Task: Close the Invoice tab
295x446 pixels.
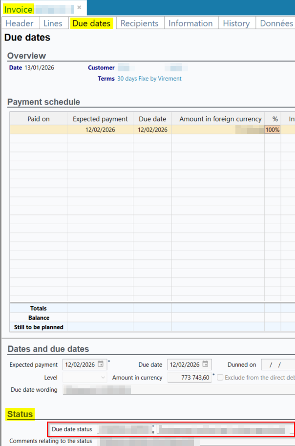Action: (79, 8)
